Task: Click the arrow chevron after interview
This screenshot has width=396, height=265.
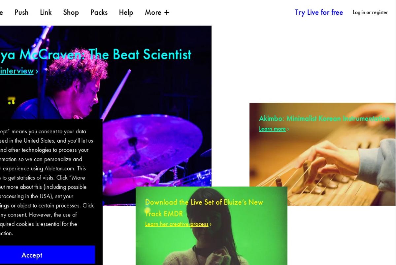Action: tap(37, 71)
